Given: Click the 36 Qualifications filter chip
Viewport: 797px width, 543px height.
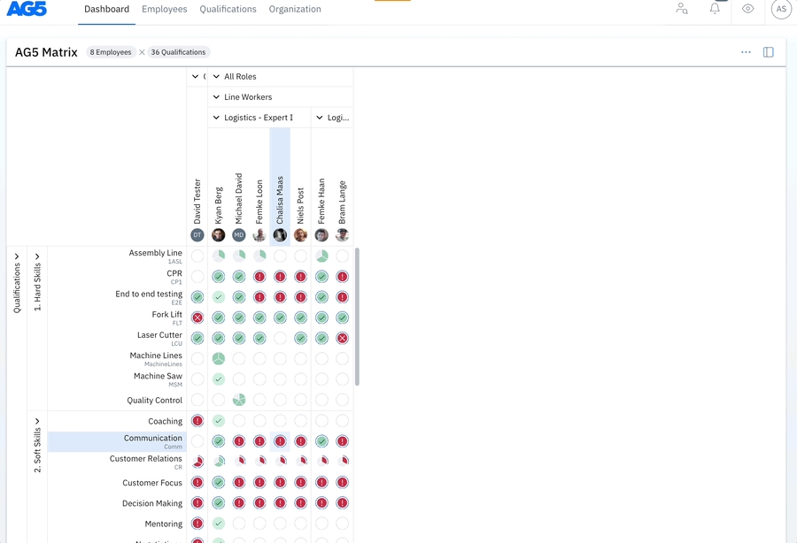Looking at the screenshot, I should pyautogui.click(x=178, y=52).
